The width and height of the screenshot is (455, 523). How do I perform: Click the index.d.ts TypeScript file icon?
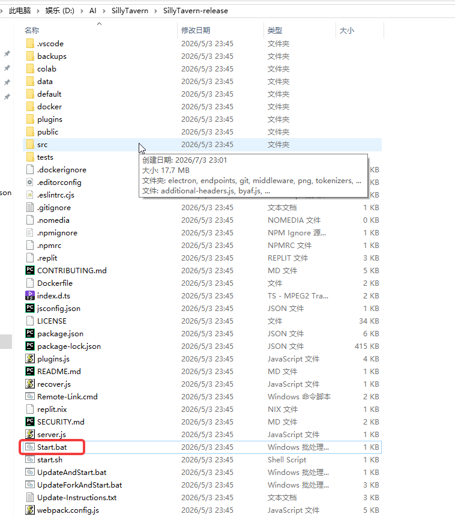coord(30,295)
